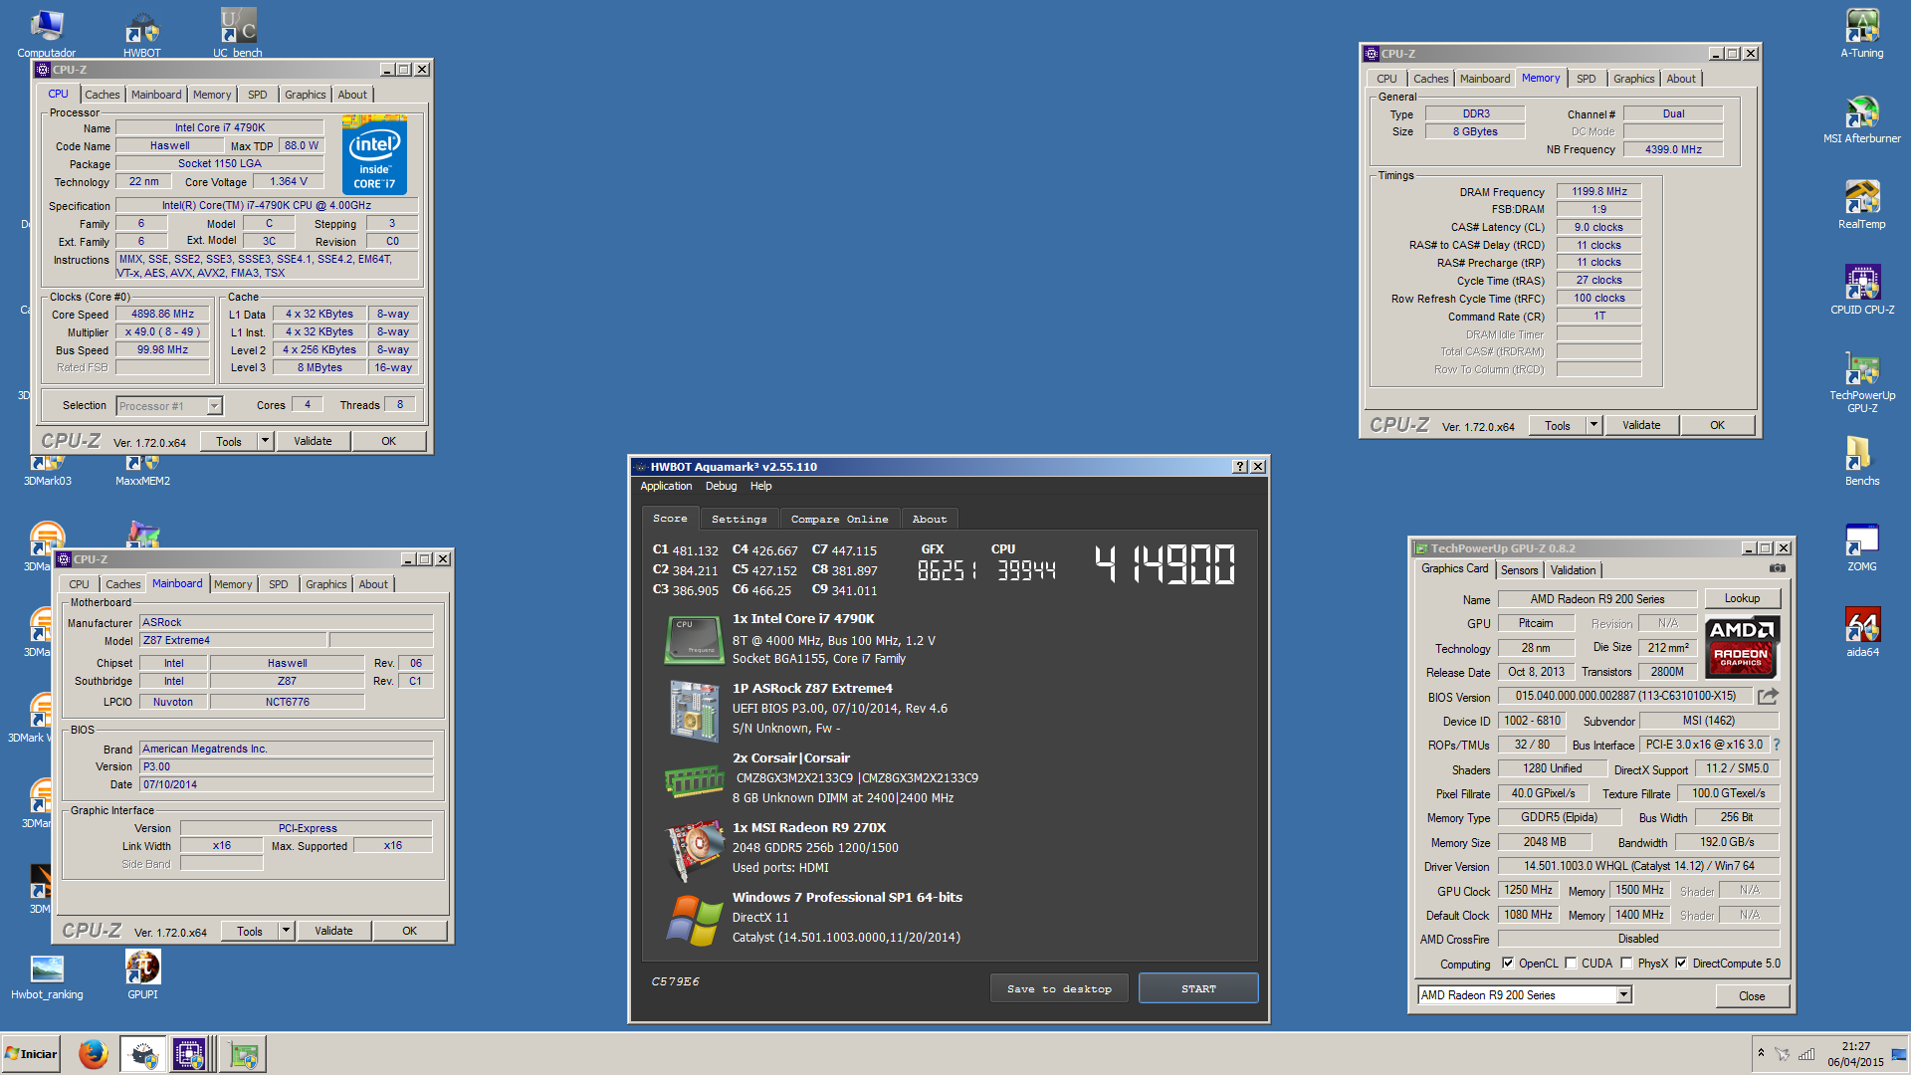Open the Benchs folder icon
The image size is (1911, 1075).
[x=1861, y=460]
